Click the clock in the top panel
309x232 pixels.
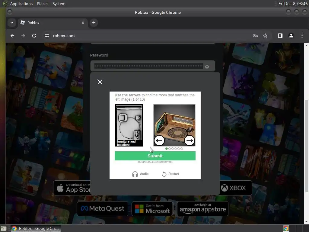[x=293, y=4]
